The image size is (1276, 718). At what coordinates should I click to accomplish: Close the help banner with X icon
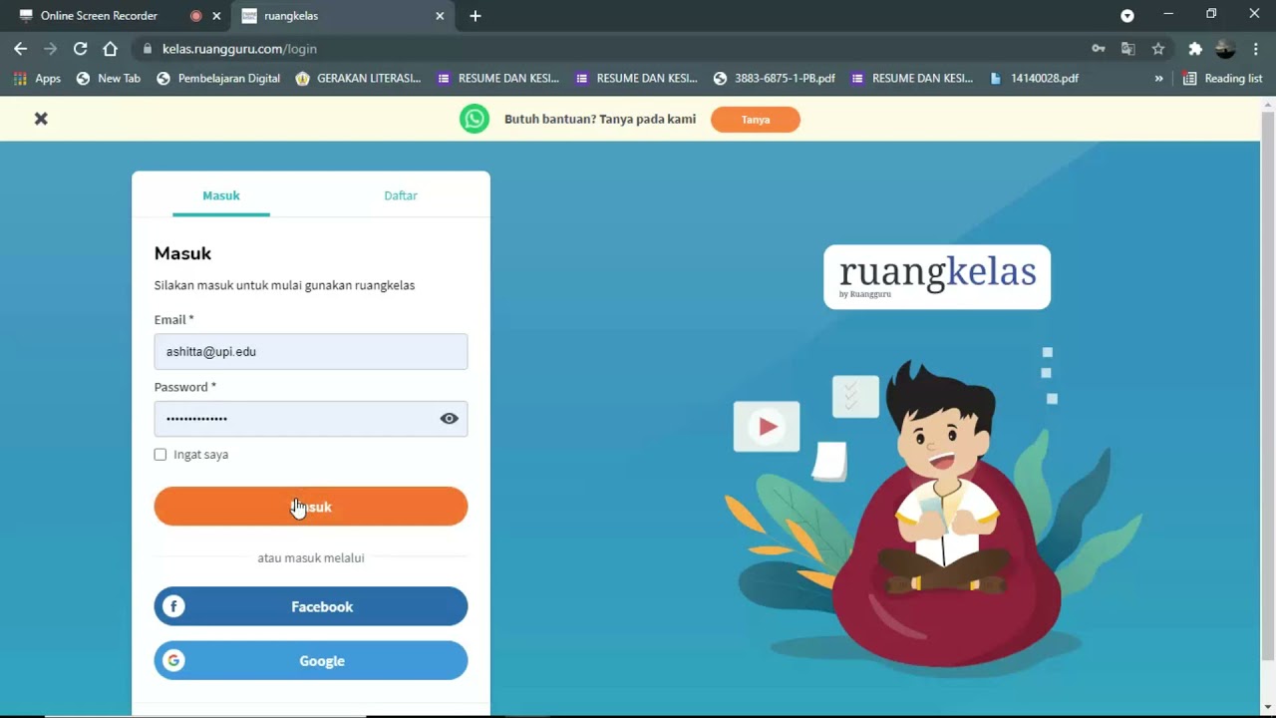coord(41,119)
